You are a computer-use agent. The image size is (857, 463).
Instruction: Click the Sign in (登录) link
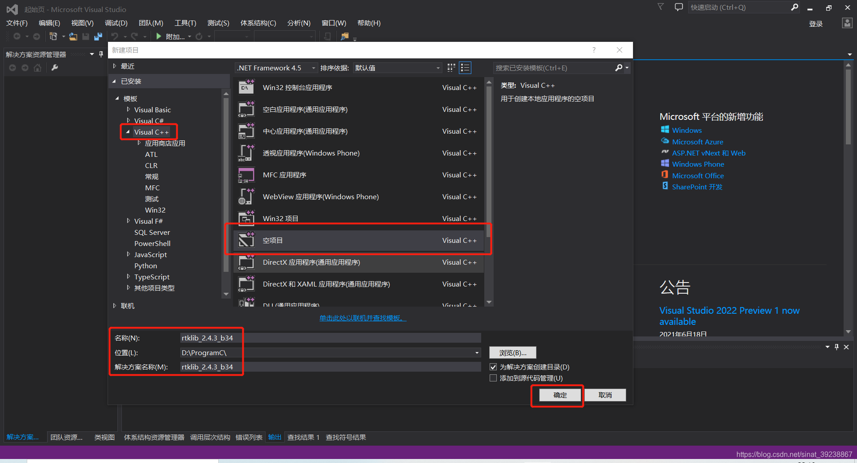point(815,24)
